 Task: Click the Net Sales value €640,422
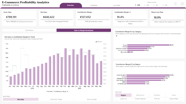[x=49, y=17]
